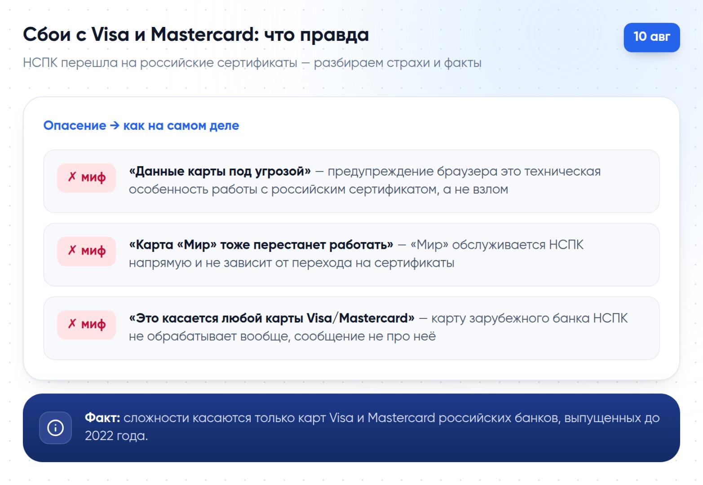Image resolution: width=703 pixels, height=485 pixels.
Task: Click the bold text «Данные карты под угрозой»
Action: point(220,172)
